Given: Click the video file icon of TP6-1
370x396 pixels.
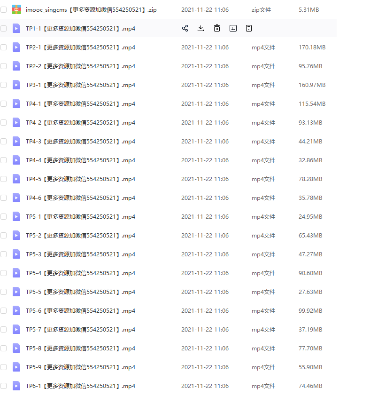Looking at the screenshot, I should pos(16,386).
